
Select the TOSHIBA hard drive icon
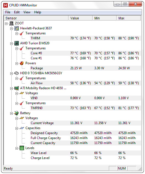pos(17,73)
